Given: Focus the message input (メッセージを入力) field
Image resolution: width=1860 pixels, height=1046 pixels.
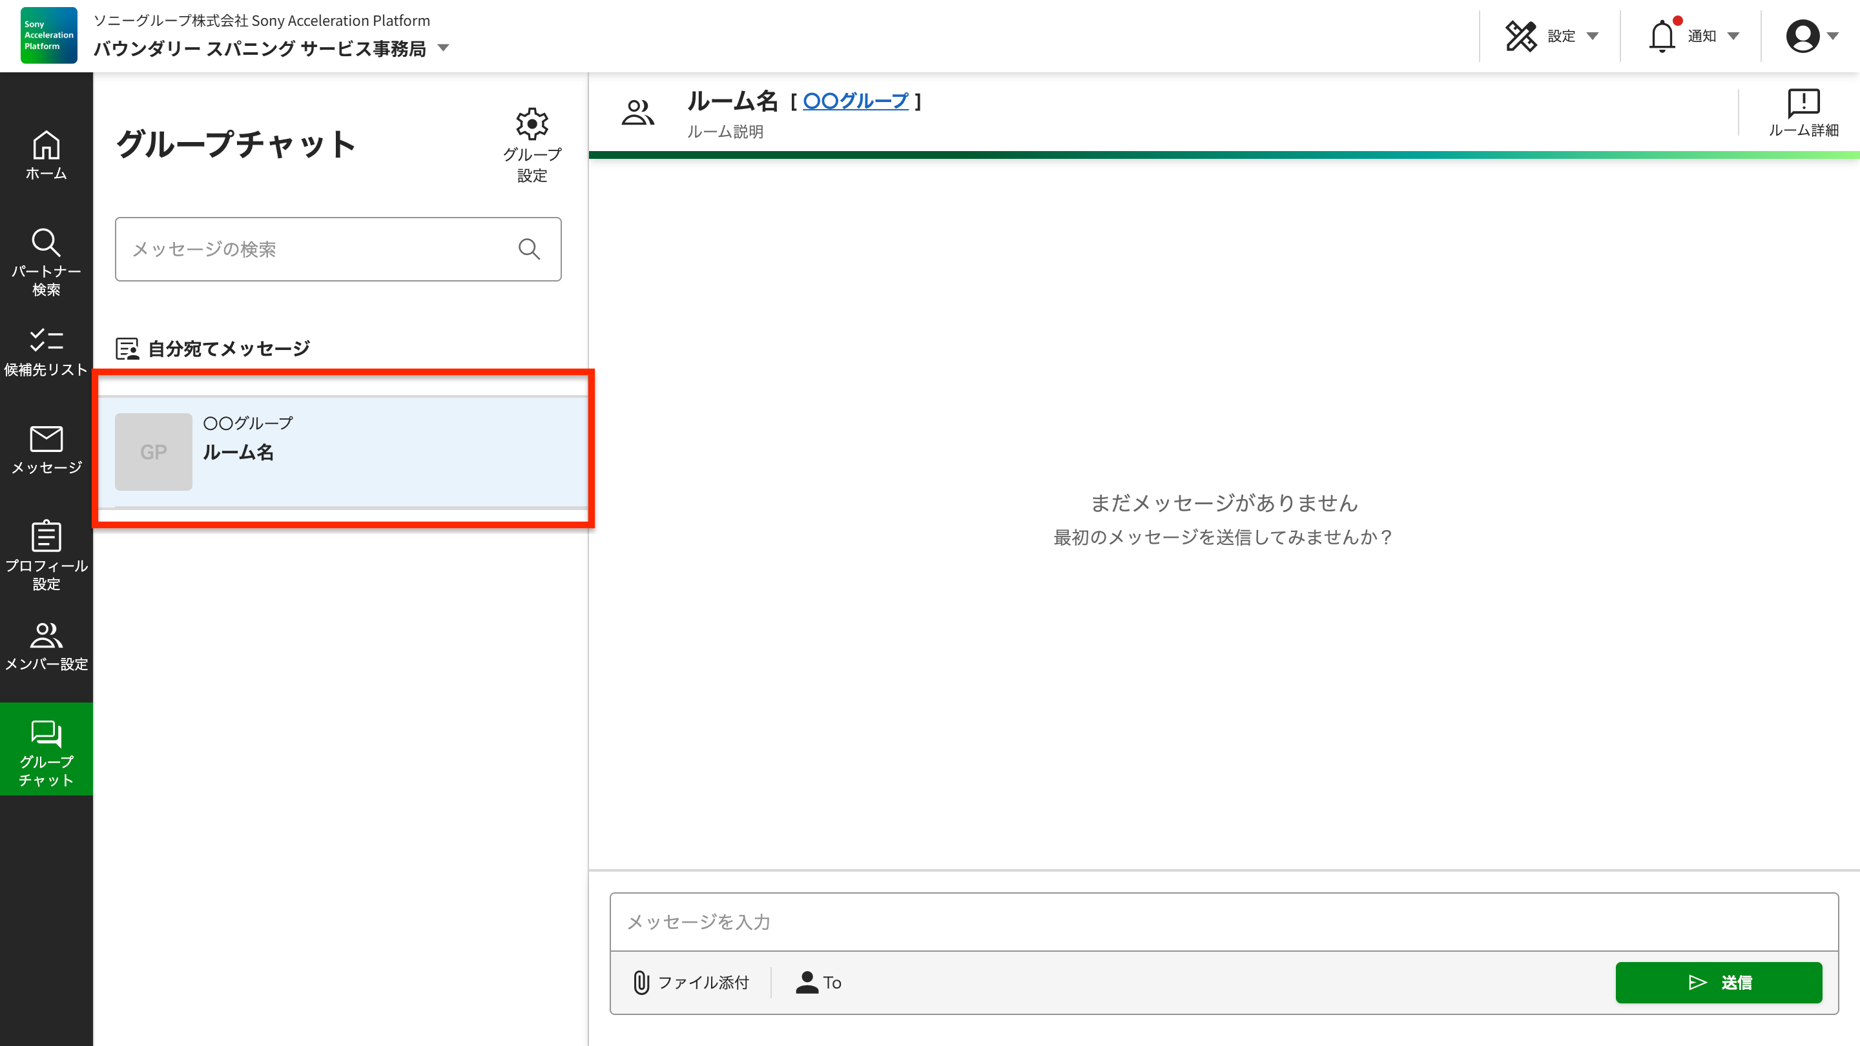Looking at the screenshot, I should pos(1223,922).
